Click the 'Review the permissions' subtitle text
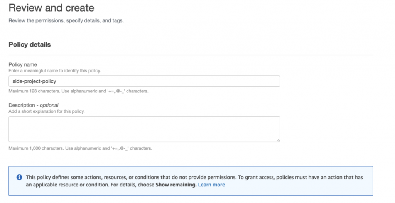This screenshot has width=395, height=203. [66, 21]
